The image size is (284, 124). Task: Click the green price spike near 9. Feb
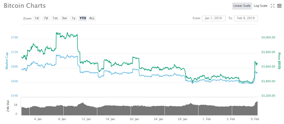pyautogui.click(x=255, y=62)
